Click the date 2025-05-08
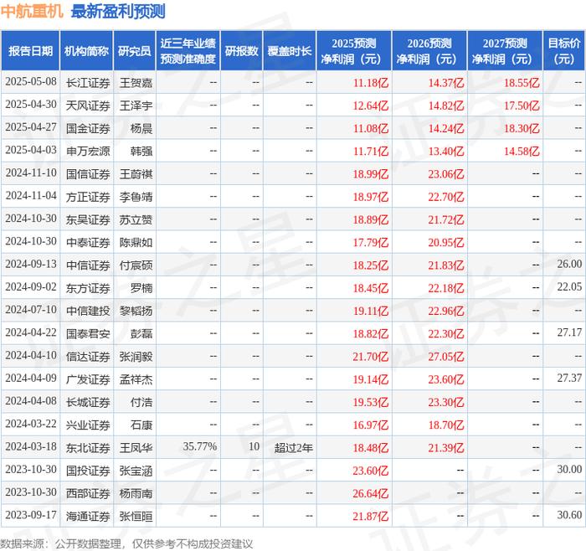 tap(31, 81)
